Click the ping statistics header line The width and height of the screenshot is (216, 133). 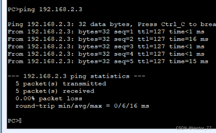76,76
